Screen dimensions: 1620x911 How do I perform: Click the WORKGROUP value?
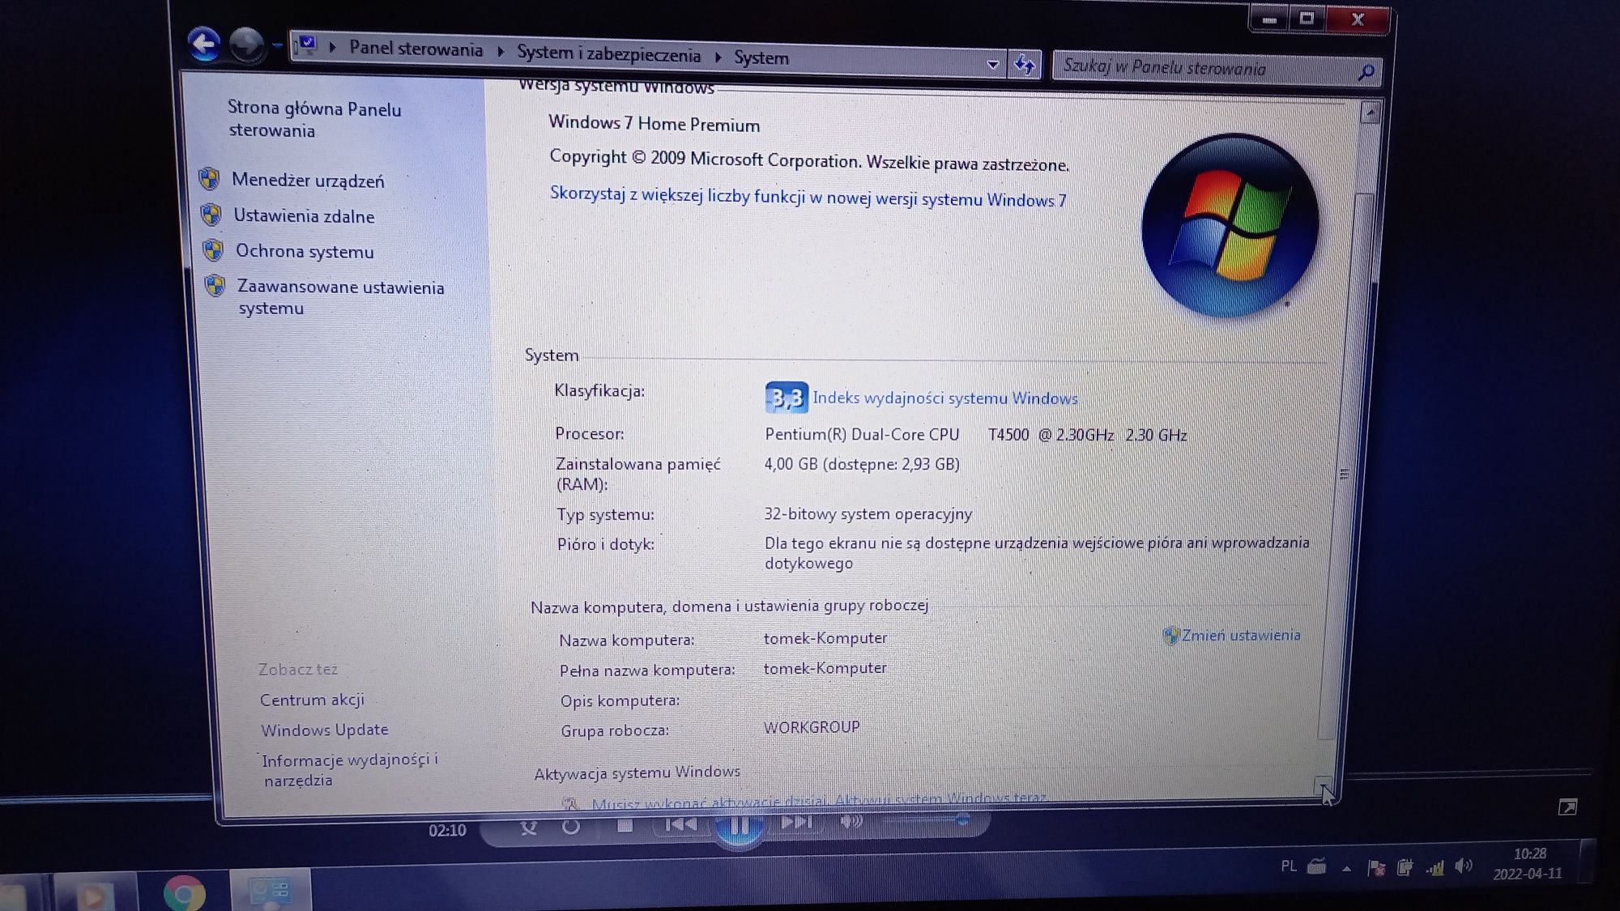(x=811, y=727)
